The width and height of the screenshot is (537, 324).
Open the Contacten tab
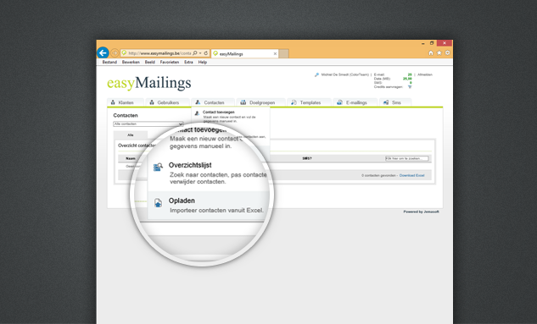pos(213,102)
